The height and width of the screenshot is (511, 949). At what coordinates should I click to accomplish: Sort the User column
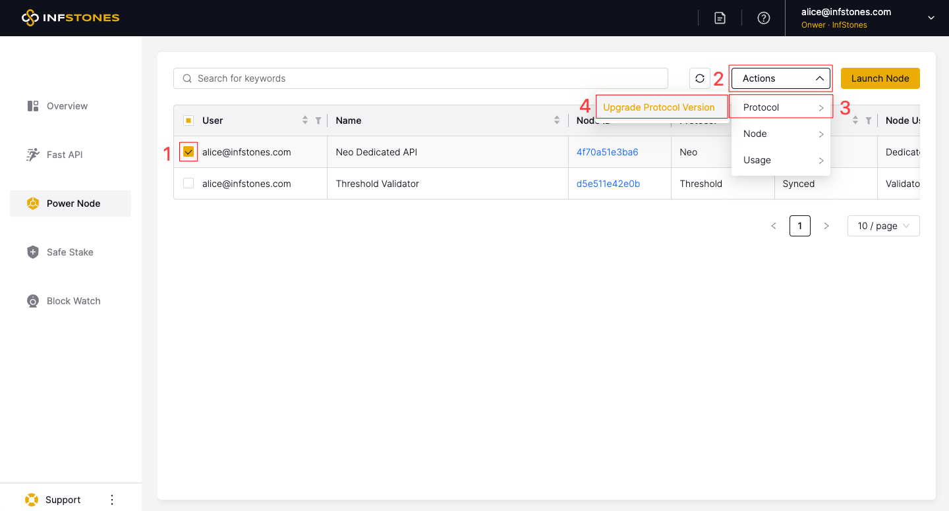[x=305, y=121]
